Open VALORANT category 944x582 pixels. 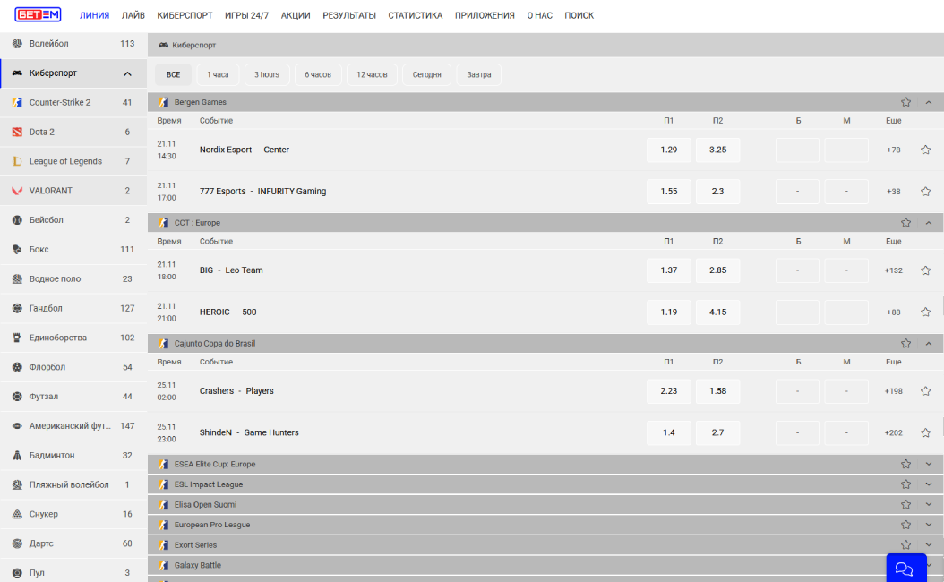(50, 191)
